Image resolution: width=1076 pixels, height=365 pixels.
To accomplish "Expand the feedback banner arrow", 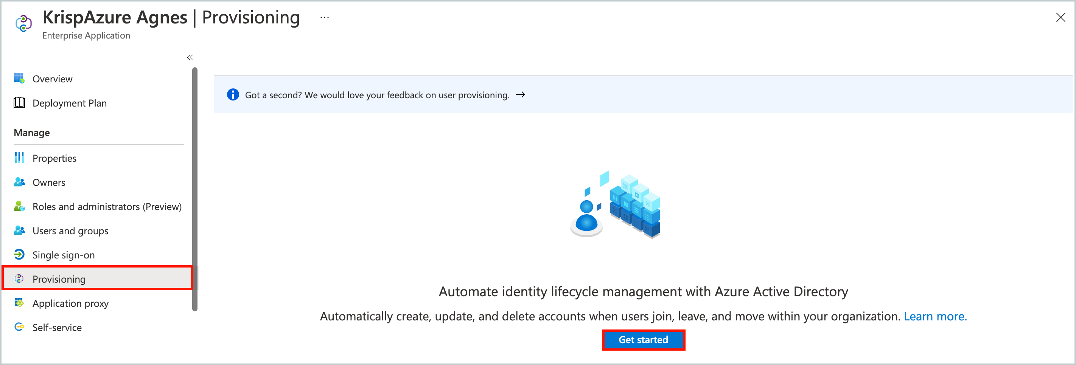I will pos(521,95).
